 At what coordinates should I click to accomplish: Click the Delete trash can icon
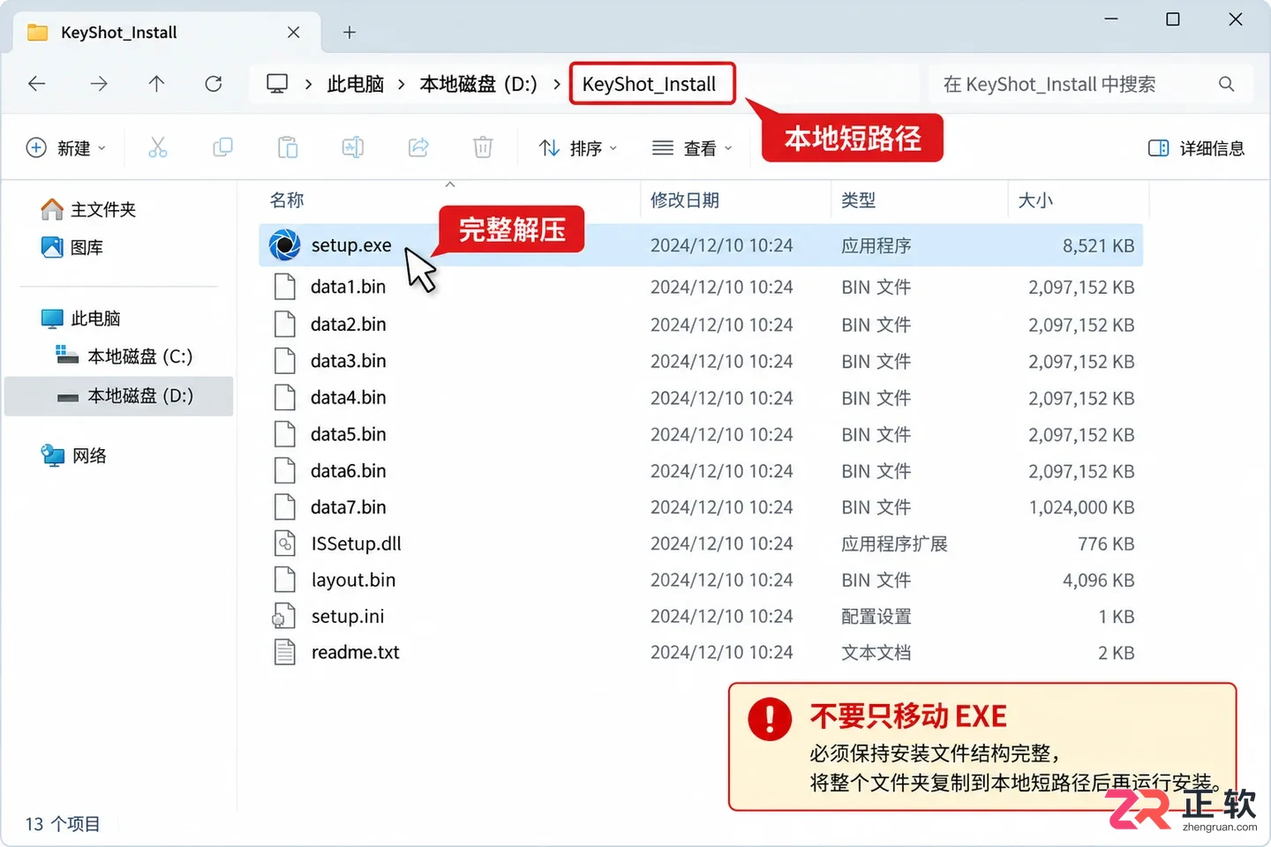[483, 147]
